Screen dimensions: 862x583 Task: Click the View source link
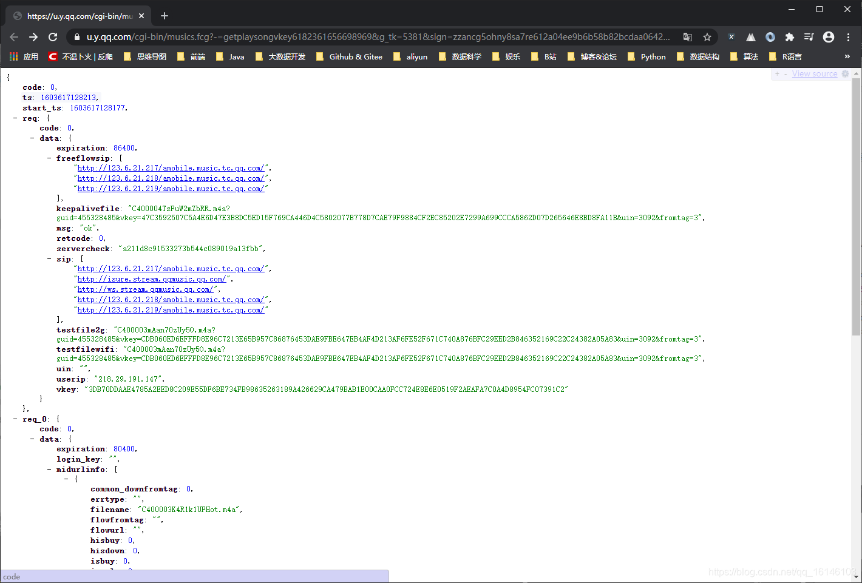pos(815,74)
